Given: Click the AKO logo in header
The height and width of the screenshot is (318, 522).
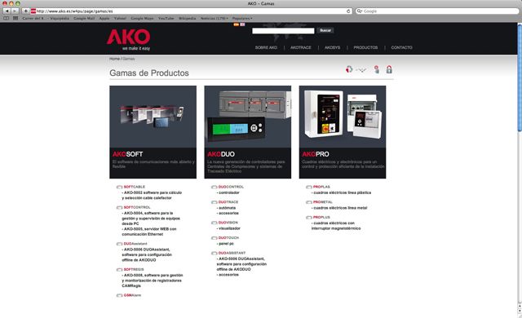Looking at the screenshot, I should click(129, 39).
